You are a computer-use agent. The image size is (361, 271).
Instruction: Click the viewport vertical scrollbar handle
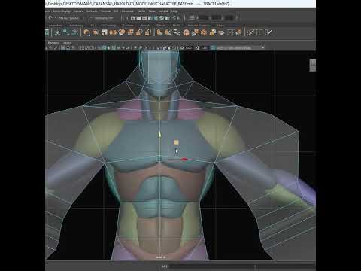[312, 65]
